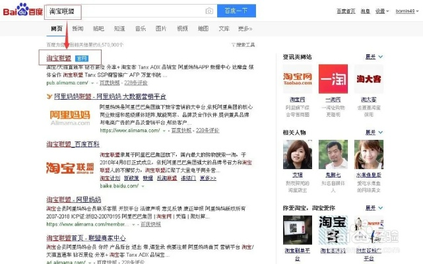Switch to the 知道 tab
This screenshot has height=264, width=423.
[x=119, y=28]
